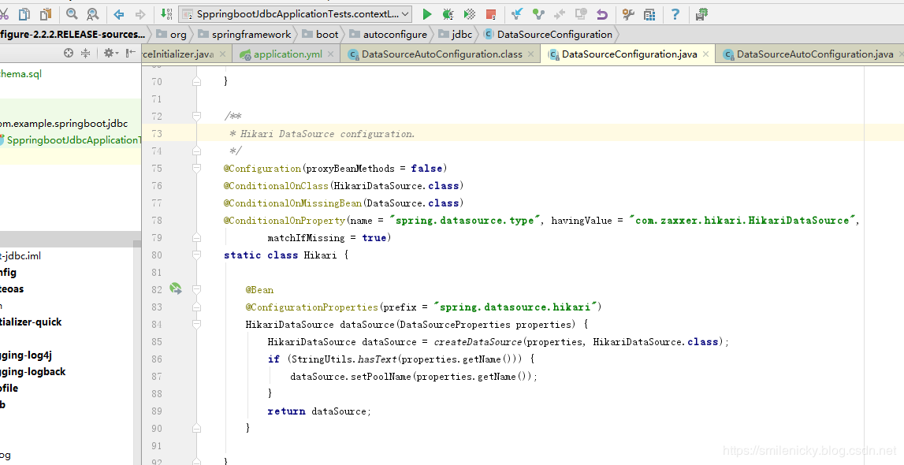This screenshot has height=465, width=904.
Task: Click the collapse all icon in project panel
Action: (85, 53)
